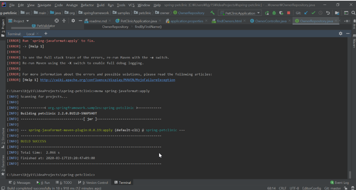This screenshot has width=356, height=190.
Task: Toggle the Favorites side tool window button
Action: [x=3, y=165]
